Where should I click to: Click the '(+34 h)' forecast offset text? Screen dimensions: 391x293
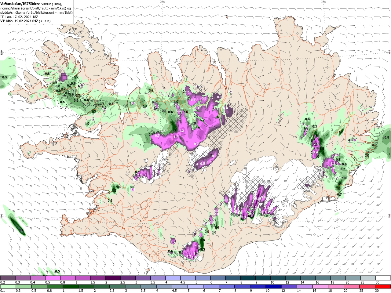point(45,21)
